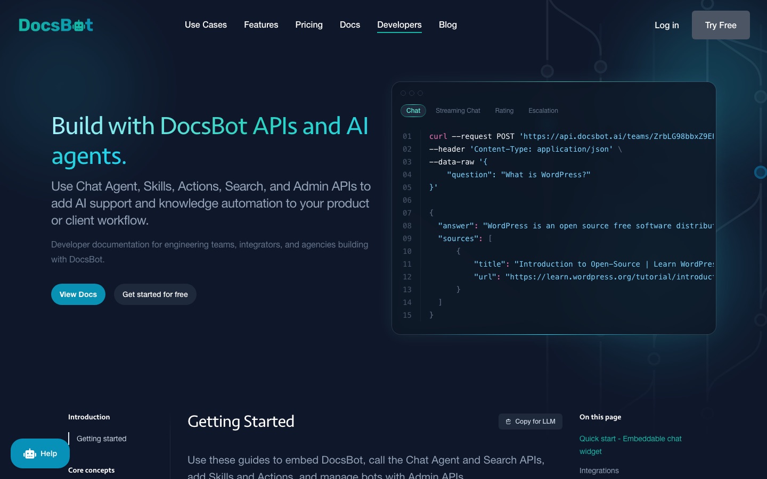Switch to the Streaming Chat tab
This screenshot has width=767, height=479.
pyautogui.click(x=458, y=111)
